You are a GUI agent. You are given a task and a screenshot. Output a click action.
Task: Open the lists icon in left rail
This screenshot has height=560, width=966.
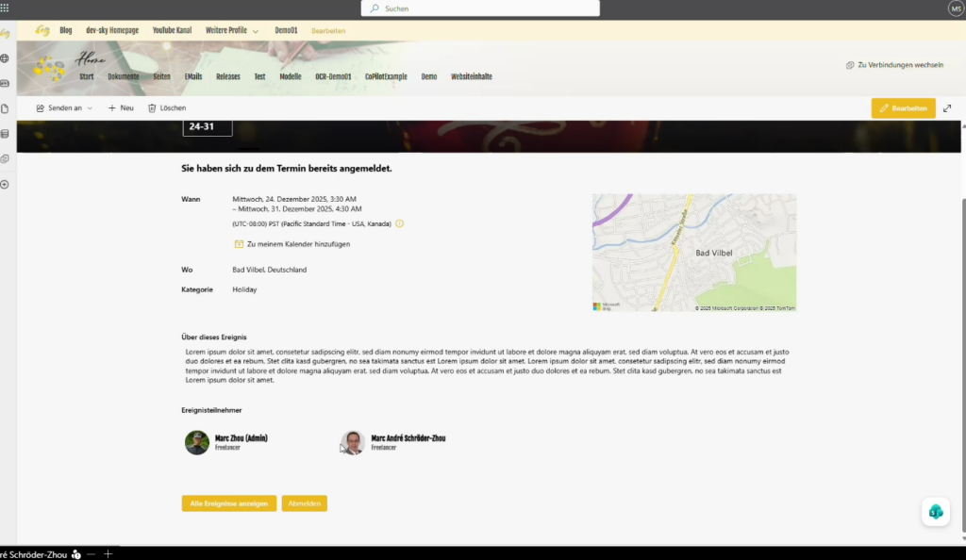coord(5,134)
